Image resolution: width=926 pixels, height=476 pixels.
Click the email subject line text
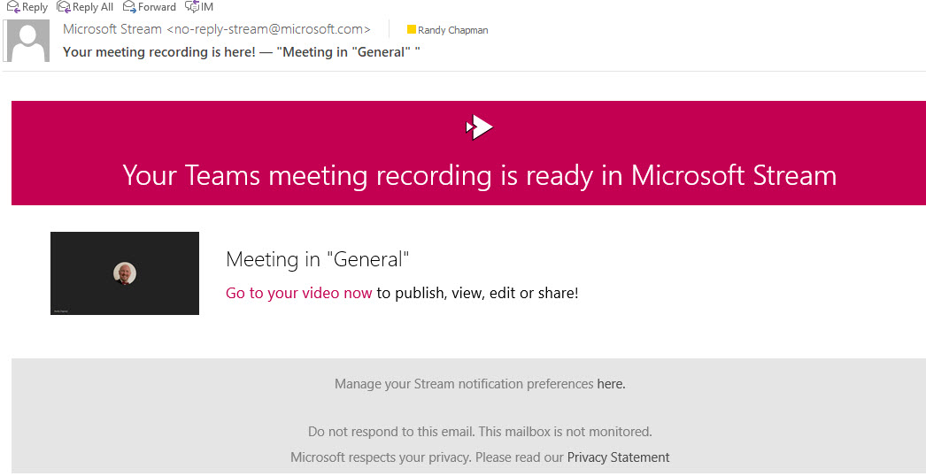click(241, 51)
